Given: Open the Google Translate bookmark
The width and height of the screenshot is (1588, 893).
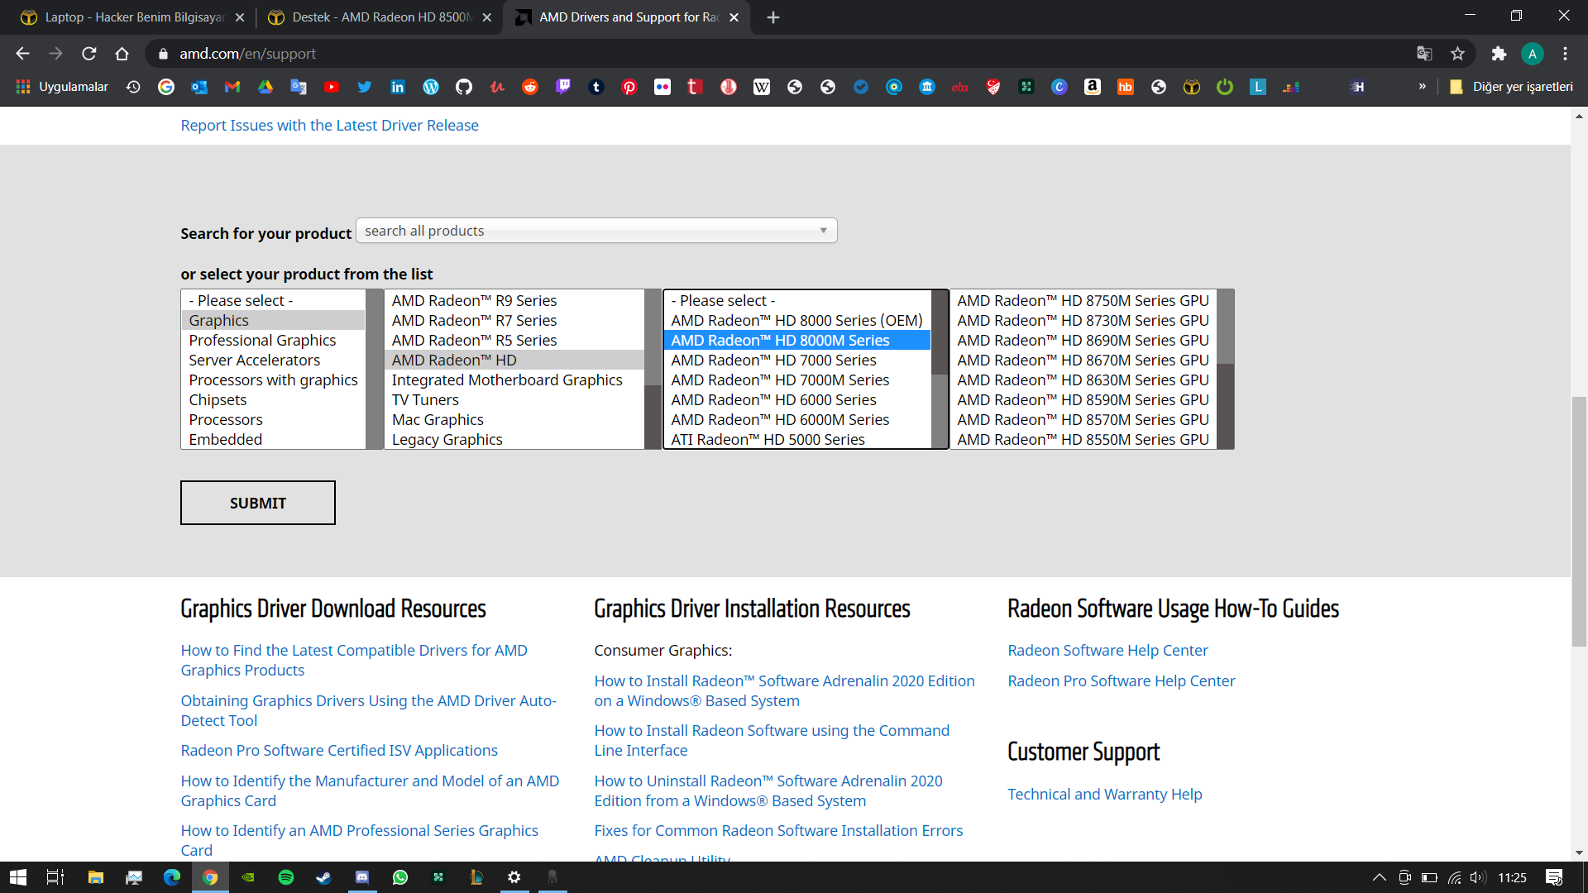Looking at the screenshot, I should [x=299, y=87].
